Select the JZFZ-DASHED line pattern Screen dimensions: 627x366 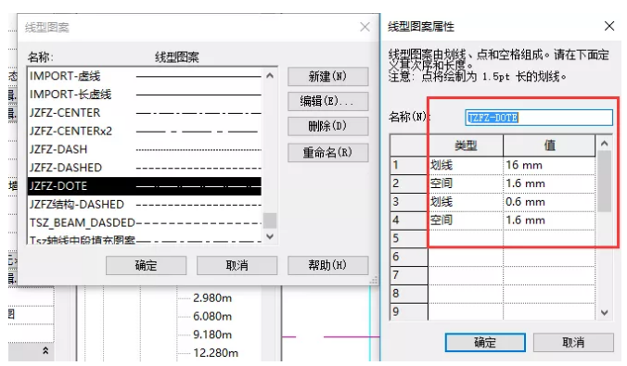pyautogui.click(x=145, y=168)
